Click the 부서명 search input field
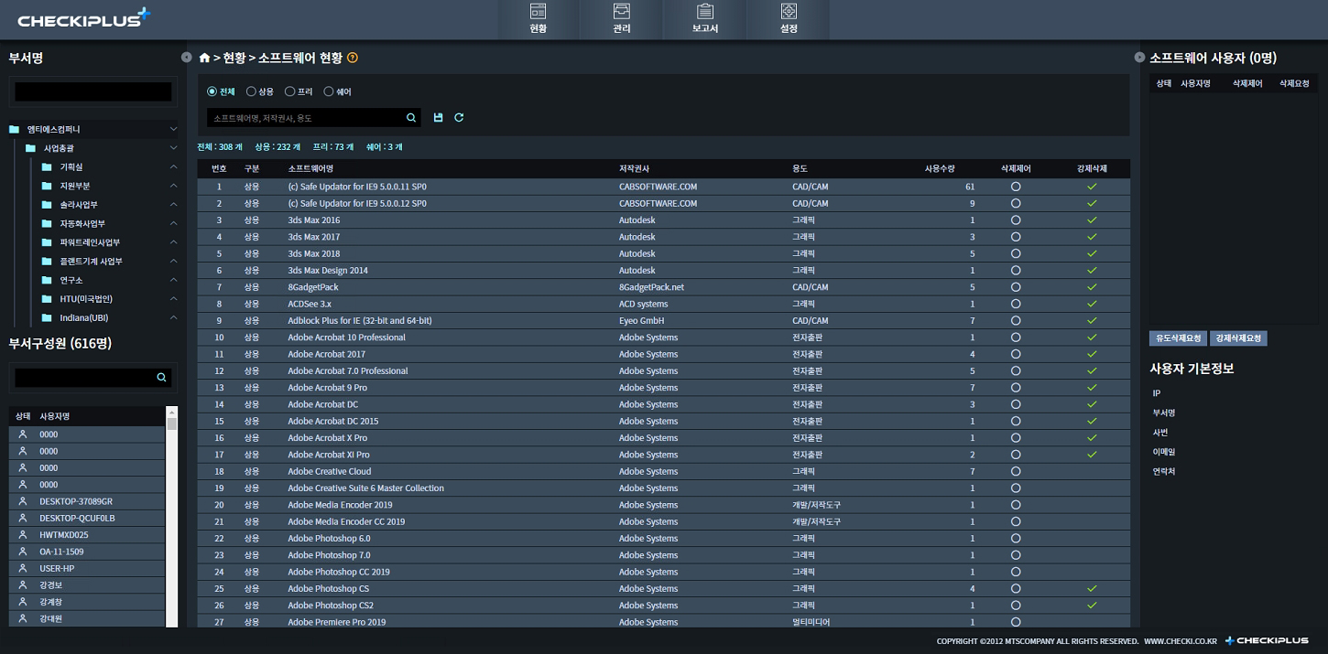The width and height of the screenshot is (1328, 654). [x=93, y=91]
